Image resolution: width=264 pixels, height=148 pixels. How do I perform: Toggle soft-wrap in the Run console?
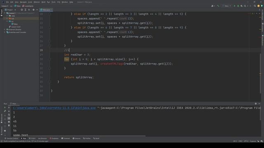point(9,115)
